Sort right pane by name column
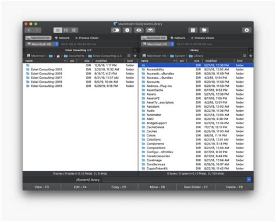Image resolution: width=276 pixels, height=222 pixels. [158, 61]
